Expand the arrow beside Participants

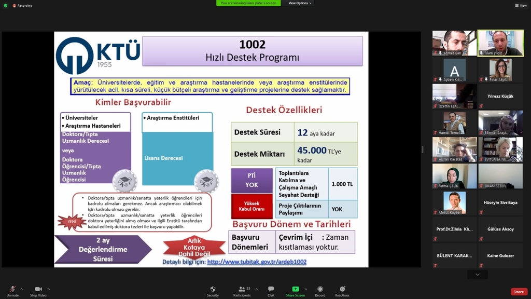(x=256, y=289)
